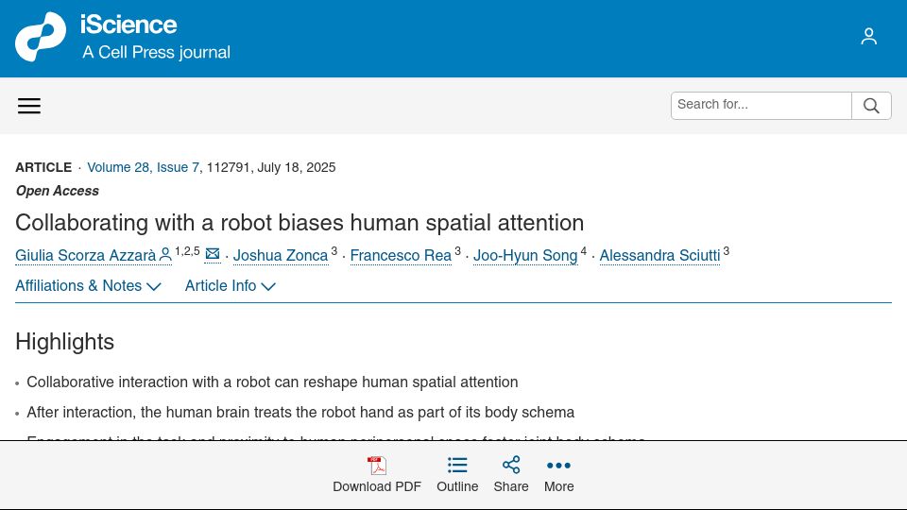Focus the Search for... input field

[x=762, y=105]
